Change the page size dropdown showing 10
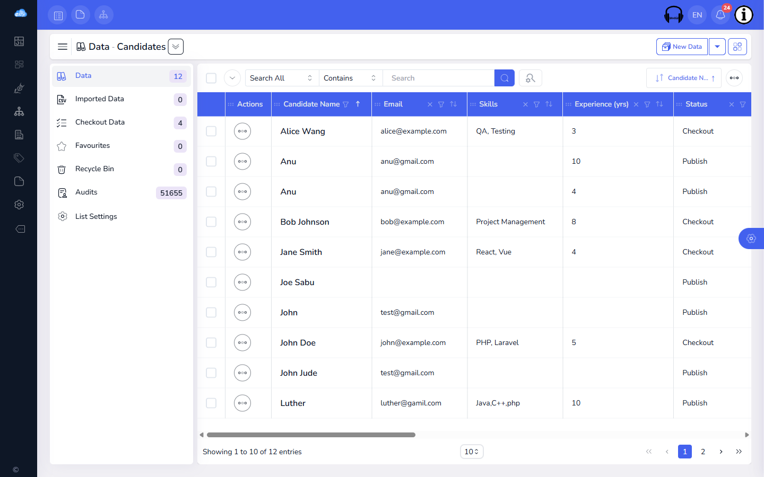 point(472,452)
